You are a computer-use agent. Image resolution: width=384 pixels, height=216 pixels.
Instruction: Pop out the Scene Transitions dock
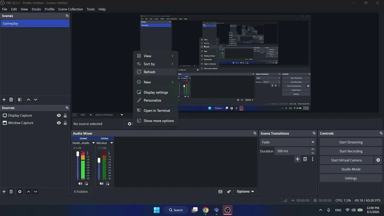(x=314, y=133)
